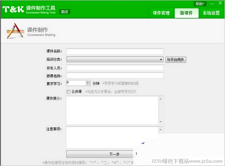Click the 开发人员 input field
Image resolution: width=225 pixels, height=166 pixels.
[115, 68]
